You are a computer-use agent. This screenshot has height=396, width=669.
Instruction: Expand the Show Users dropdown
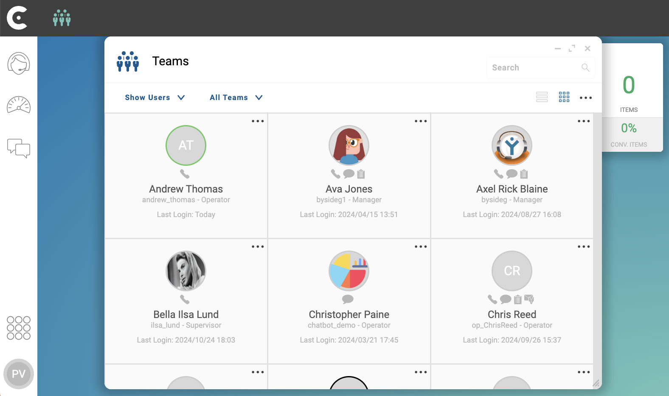tap(155, 98)
